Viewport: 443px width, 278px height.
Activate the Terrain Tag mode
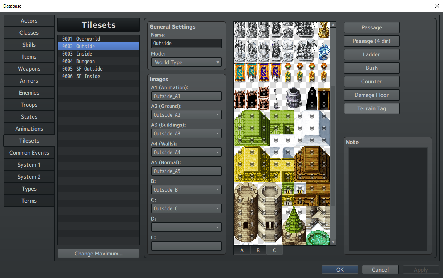371,108
